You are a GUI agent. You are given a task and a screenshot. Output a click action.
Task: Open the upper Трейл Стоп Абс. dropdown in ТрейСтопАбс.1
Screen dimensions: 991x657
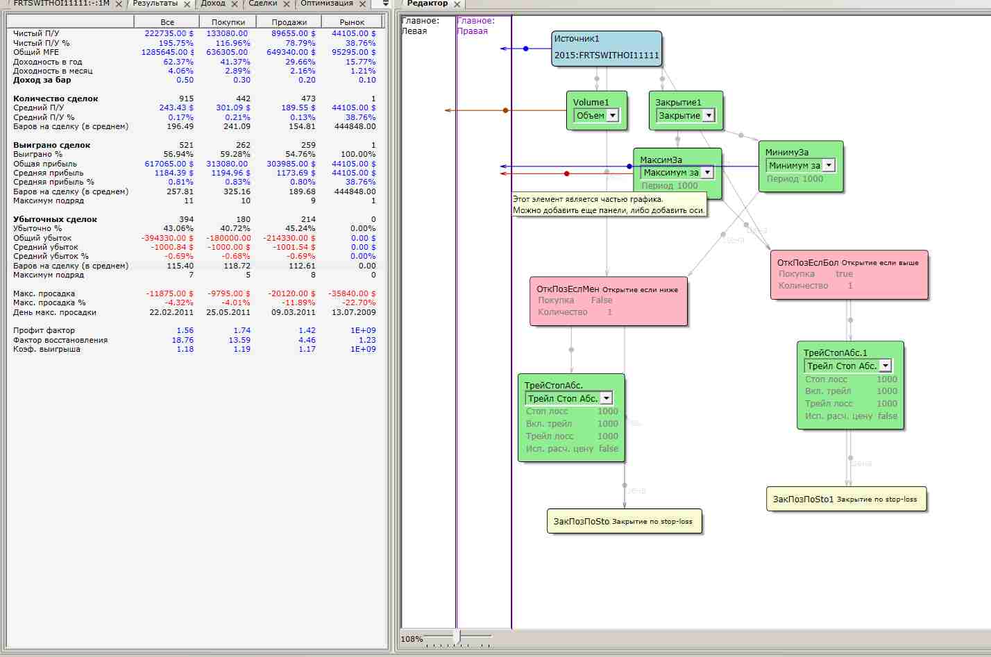(x=886, y=366)
